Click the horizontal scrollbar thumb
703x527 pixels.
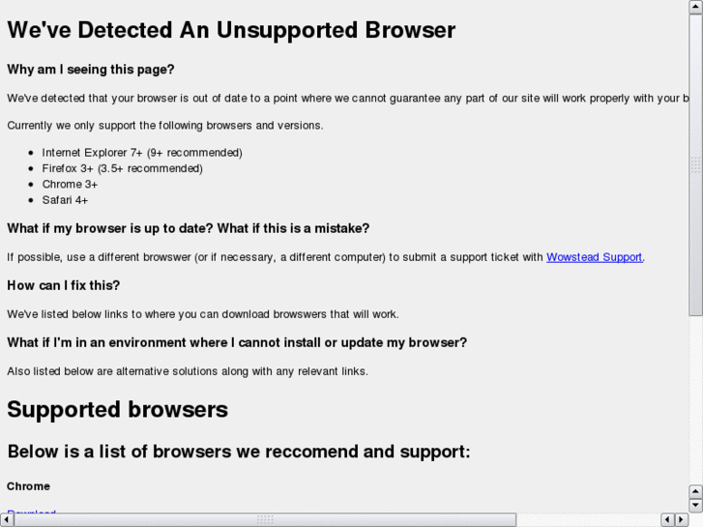pyautogui.click(x=264, y=520)
